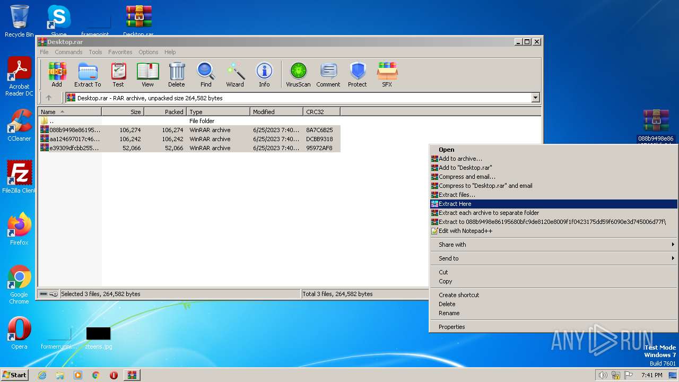Choose Extract files... option
The height and width of the screenshot is (382, 679).
pos(554,195)
